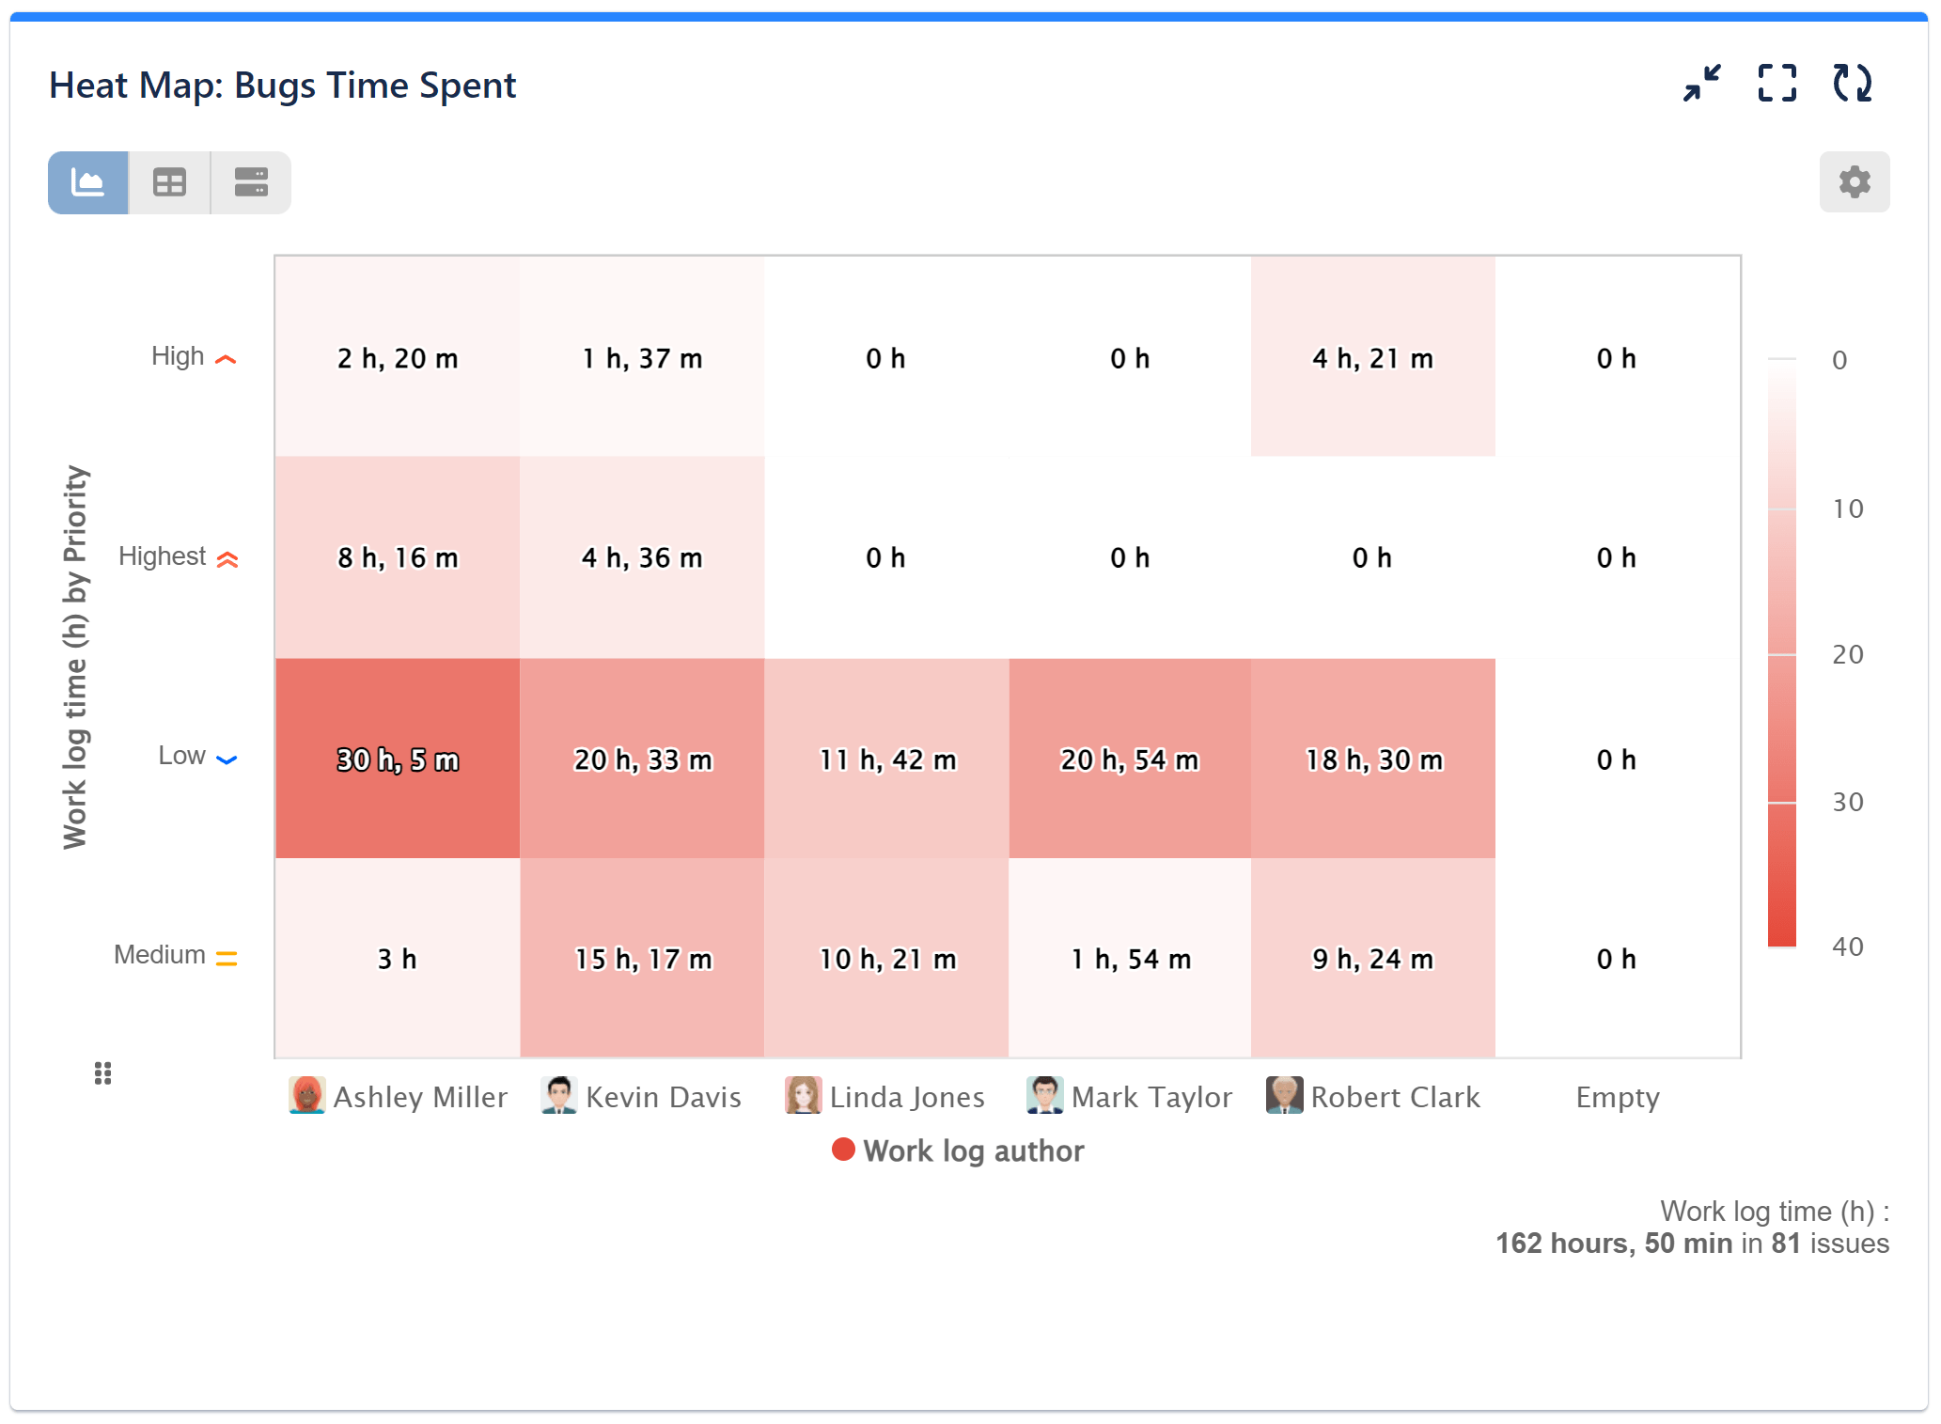Select the chart view icon

[x=87, y=181]
